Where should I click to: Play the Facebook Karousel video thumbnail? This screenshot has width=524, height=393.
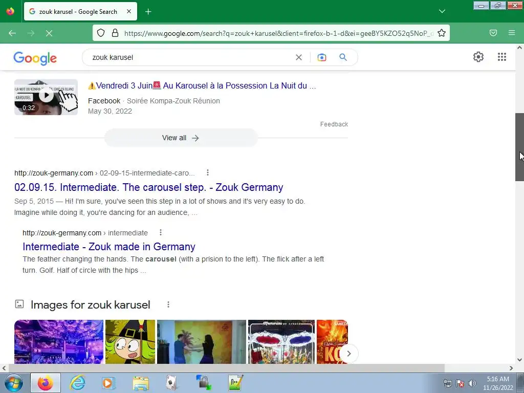click(46, 97)
